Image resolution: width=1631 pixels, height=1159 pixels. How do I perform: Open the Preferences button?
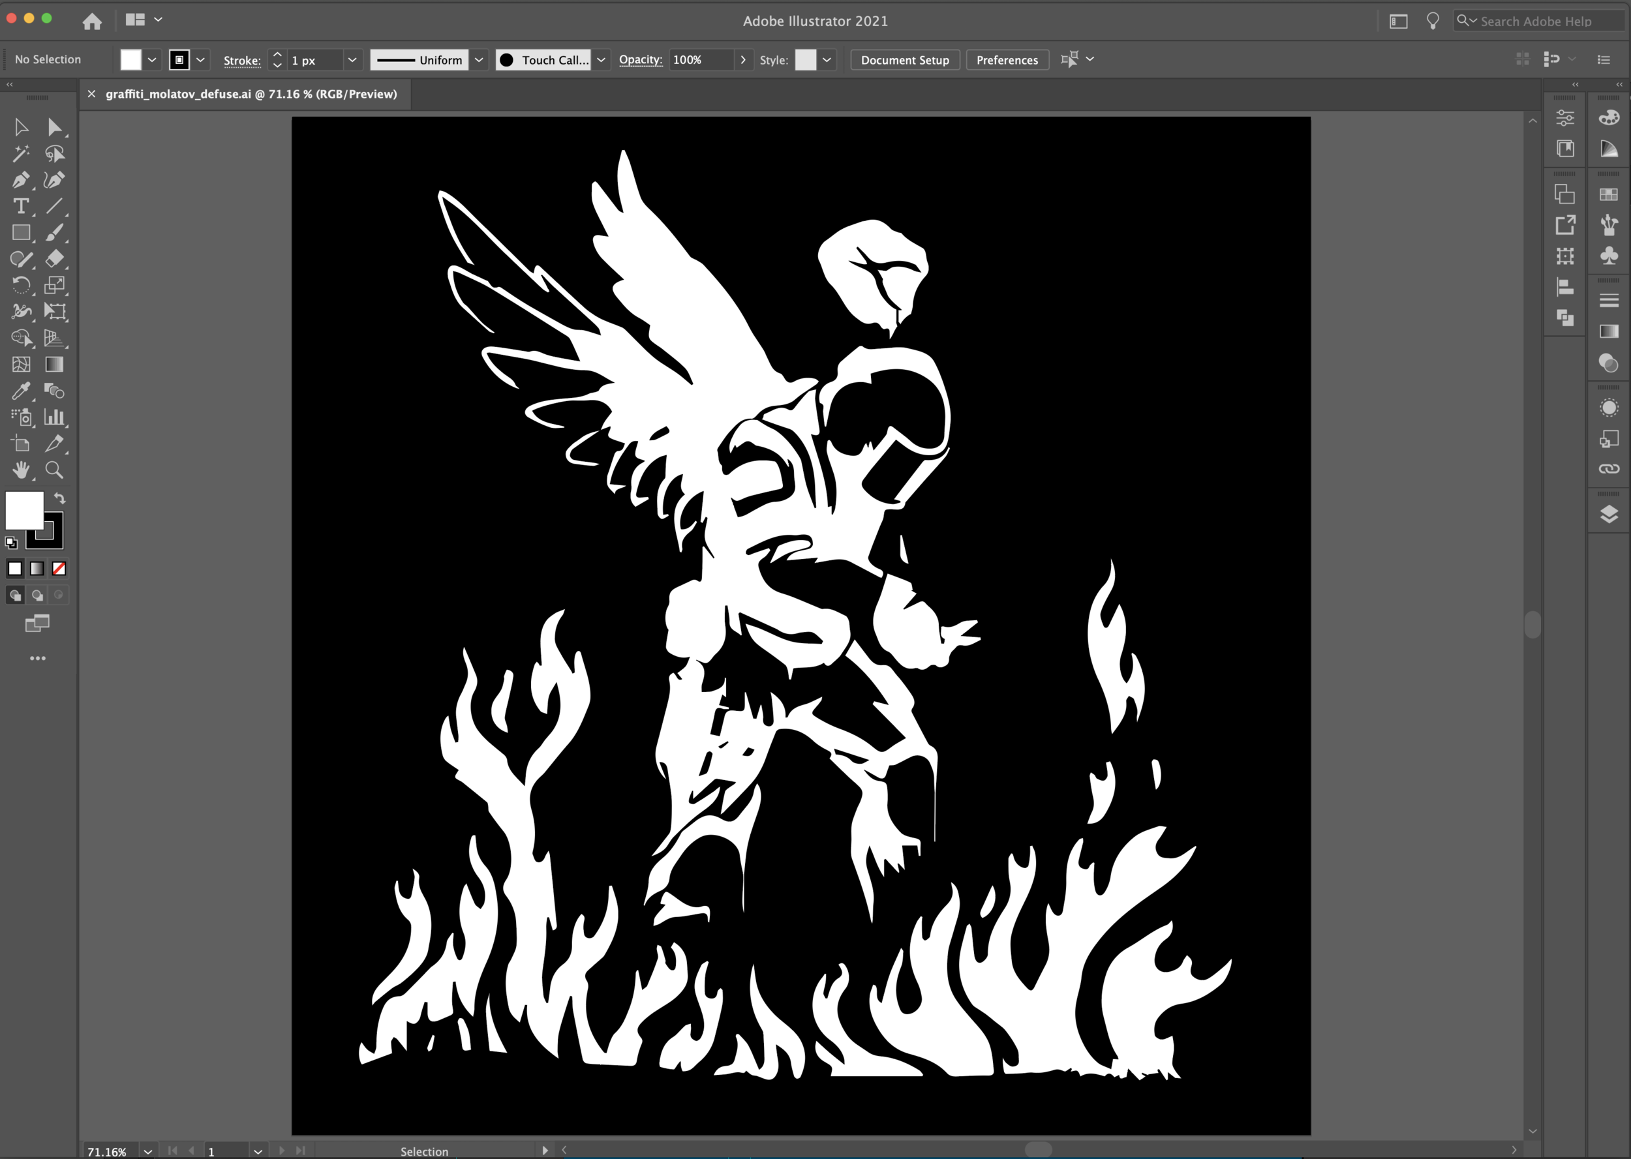tap(1007, 60)
